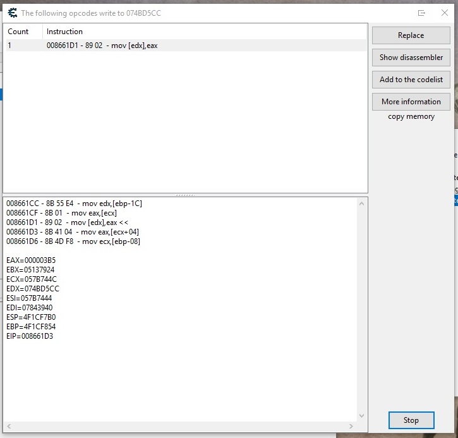Select the 008661D1 mov [edx],eax list row
This screenshot has height=438, width=458.
pyautogui.click(x=186, y=46)
